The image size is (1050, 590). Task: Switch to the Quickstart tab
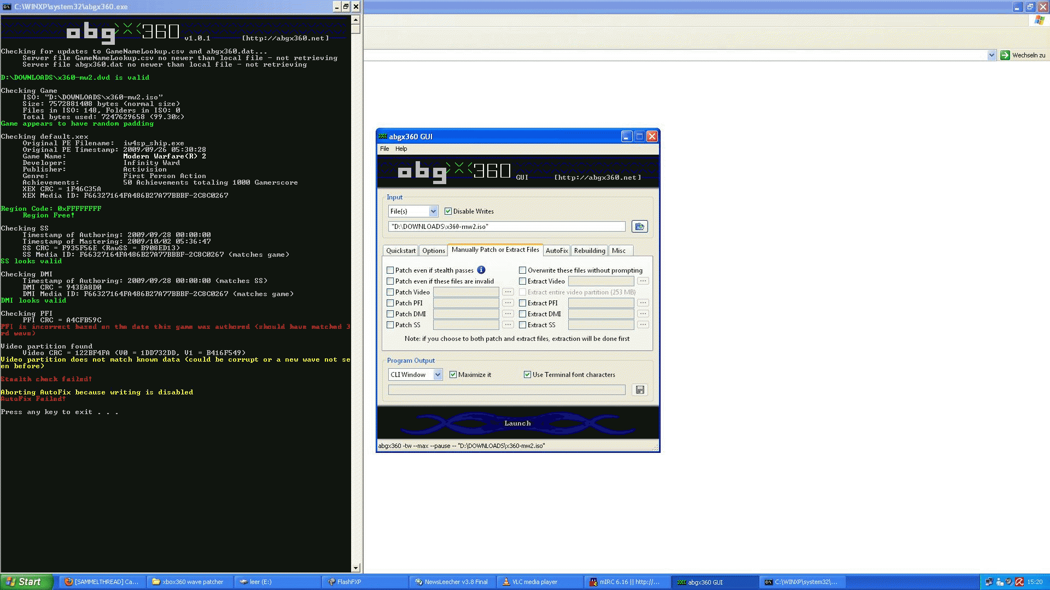401,251
